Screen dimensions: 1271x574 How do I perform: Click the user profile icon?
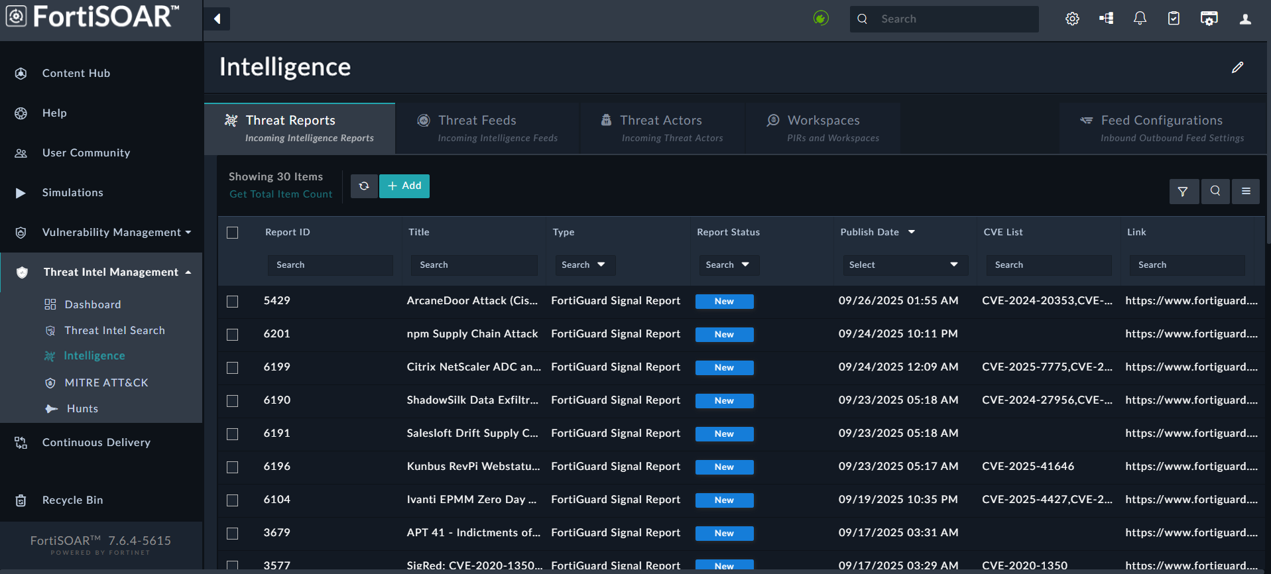1245,19
